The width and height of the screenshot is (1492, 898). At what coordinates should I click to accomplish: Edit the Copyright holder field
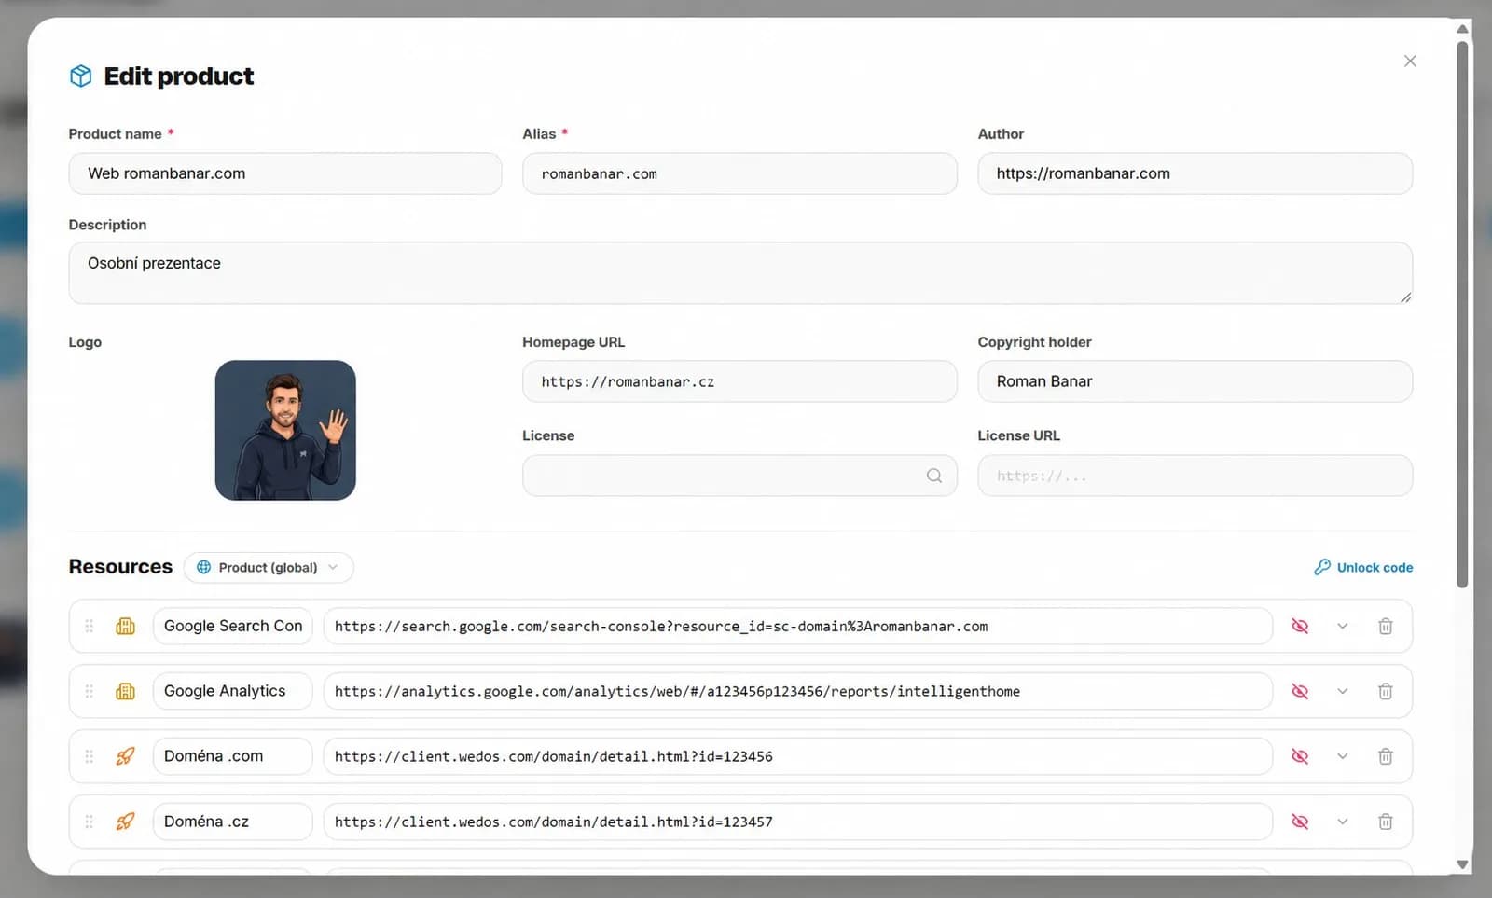click(x=1195, y=381)
